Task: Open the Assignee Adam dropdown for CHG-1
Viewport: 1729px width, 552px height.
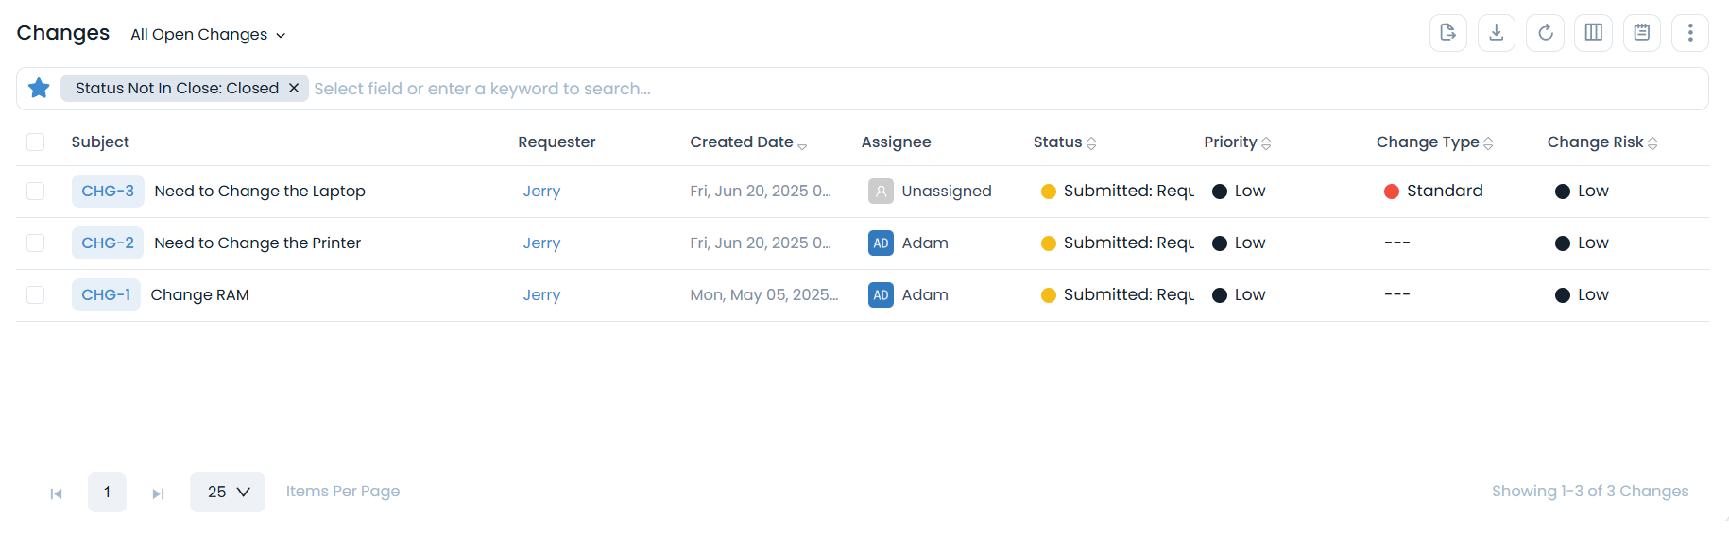Action: [x=908, y=295]
